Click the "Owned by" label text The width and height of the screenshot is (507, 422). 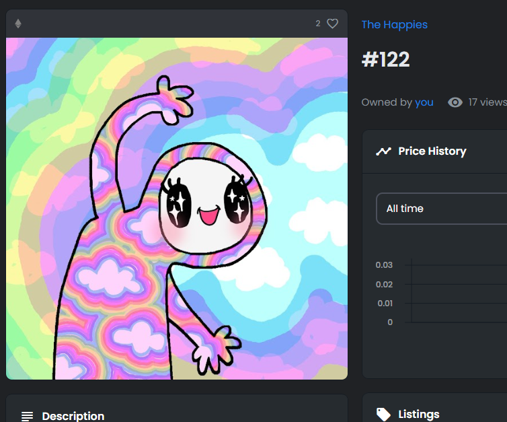tap(387, 102)
